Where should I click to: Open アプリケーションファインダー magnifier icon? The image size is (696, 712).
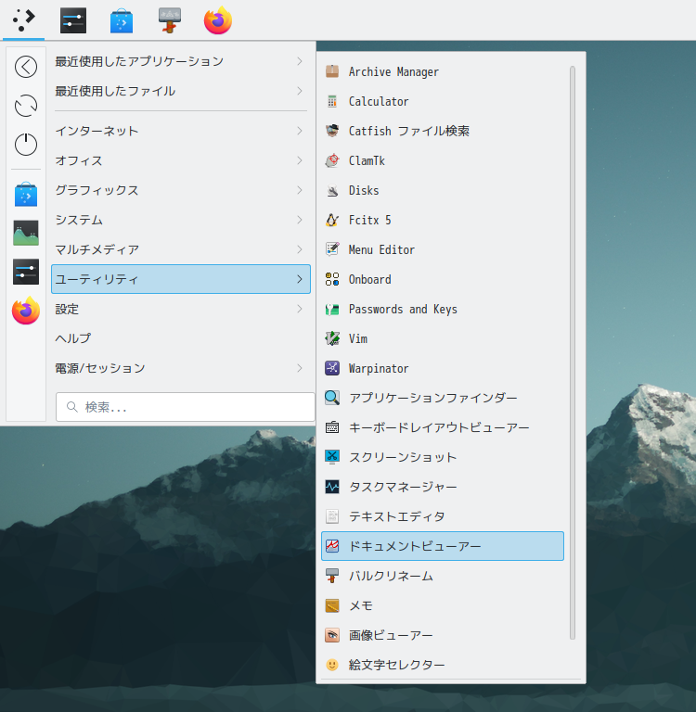(332, 398)
